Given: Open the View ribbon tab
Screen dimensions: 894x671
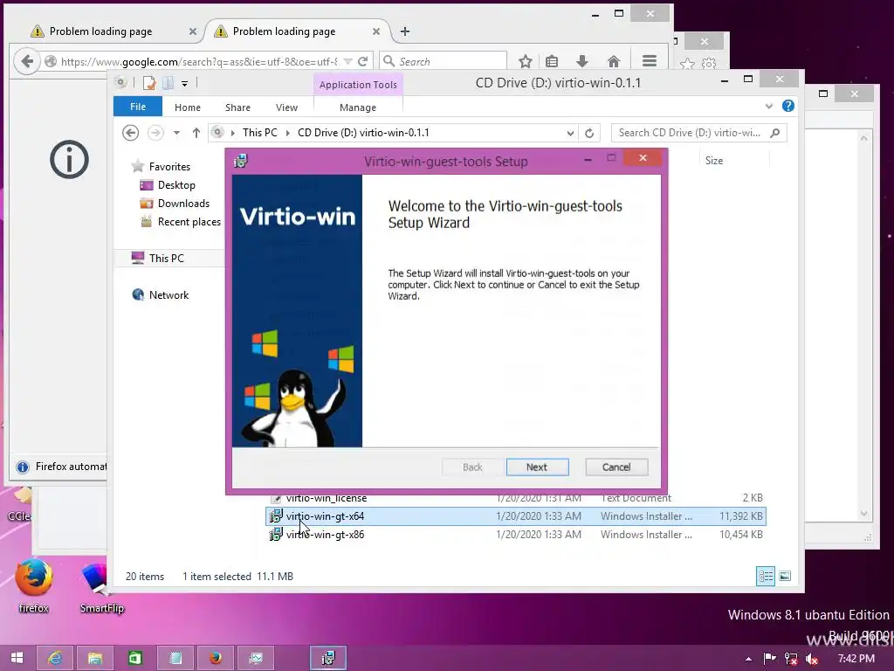Looking at the screenshot, I should 286,107.
